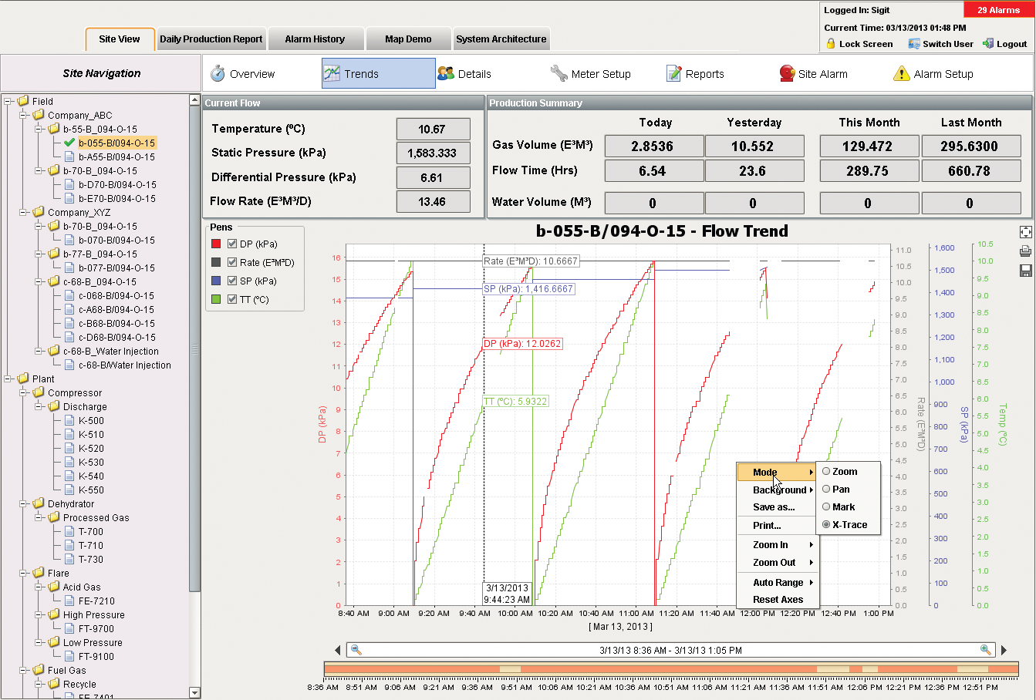Click the red 29 Alarms button
The height and width of the screenshot is (700, 1036).
(998, 10)
